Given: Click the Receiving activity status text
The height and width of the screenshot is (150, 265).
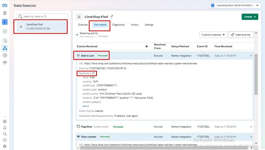Looking at the screenshot, I should point(89,33).
